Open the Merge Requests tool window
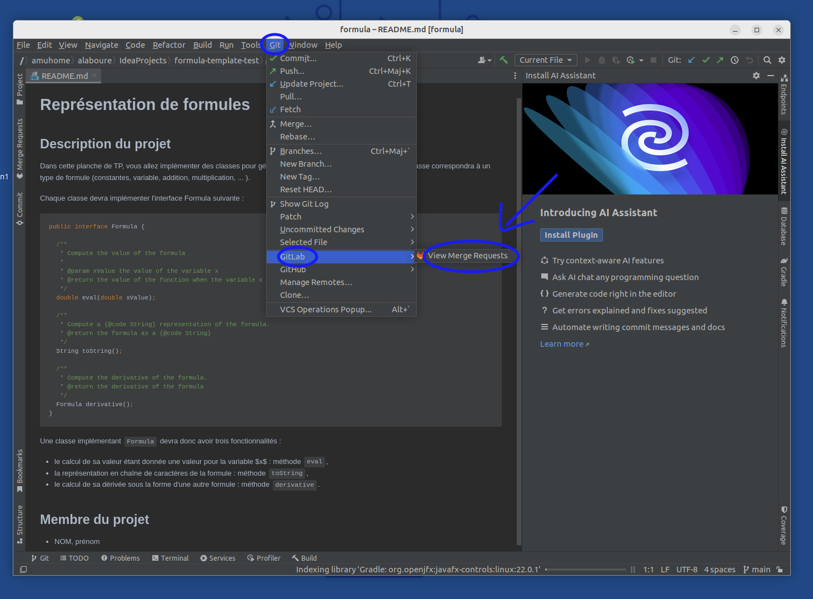Image resolution: width=813 pixels, height=599 pixels. [20, 148]
